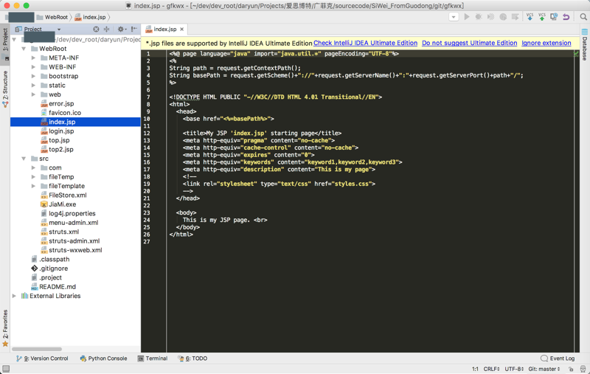The image size is (590, 374).
Task: Hide the Project panel with the bar-arrow icon
Action: [133, 29]
